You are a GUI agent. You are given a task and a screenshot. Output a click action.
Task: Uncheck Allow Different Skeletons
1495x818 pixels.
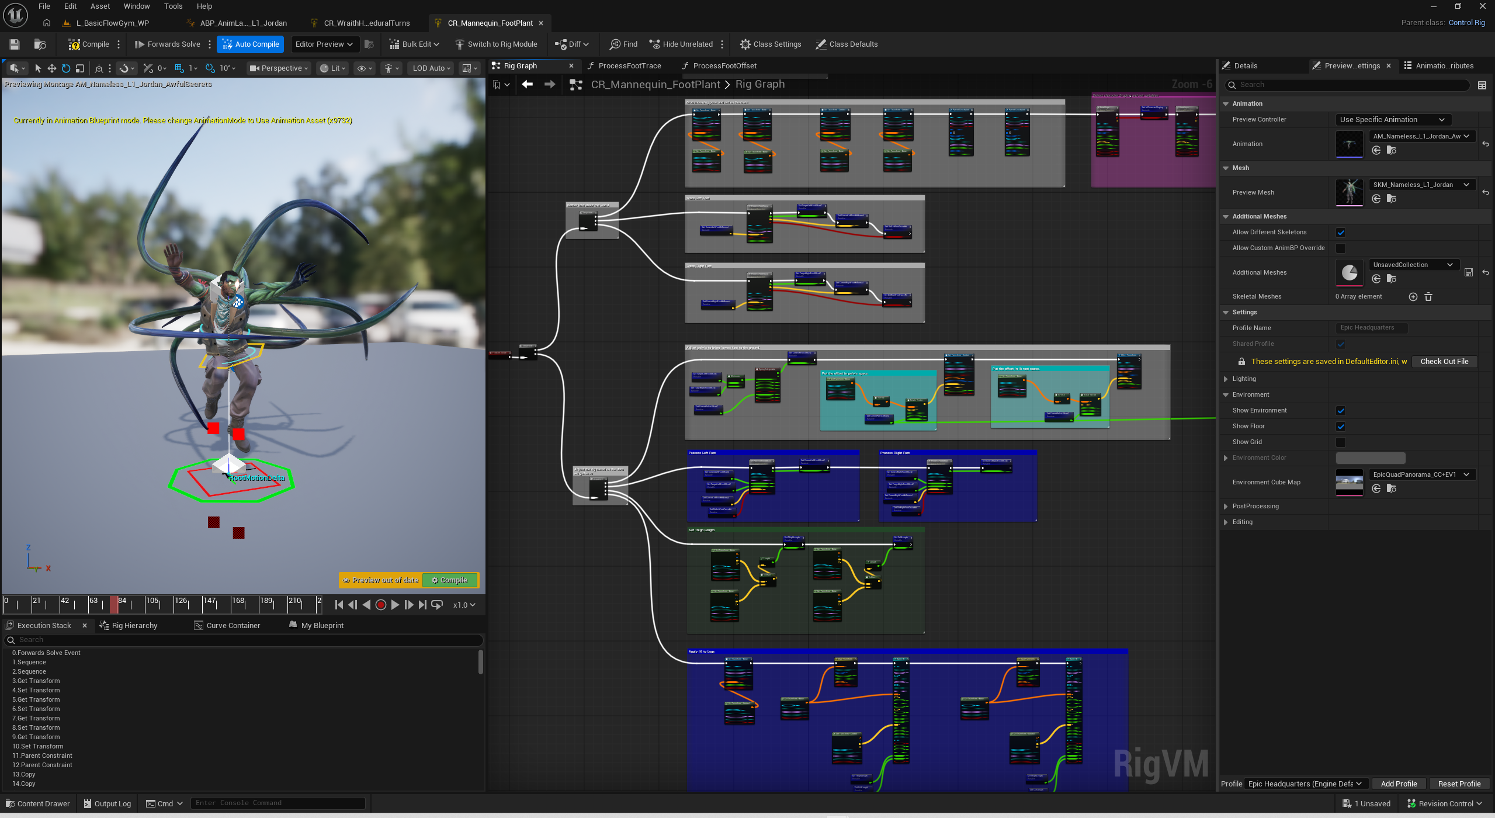click(1341, 233)
